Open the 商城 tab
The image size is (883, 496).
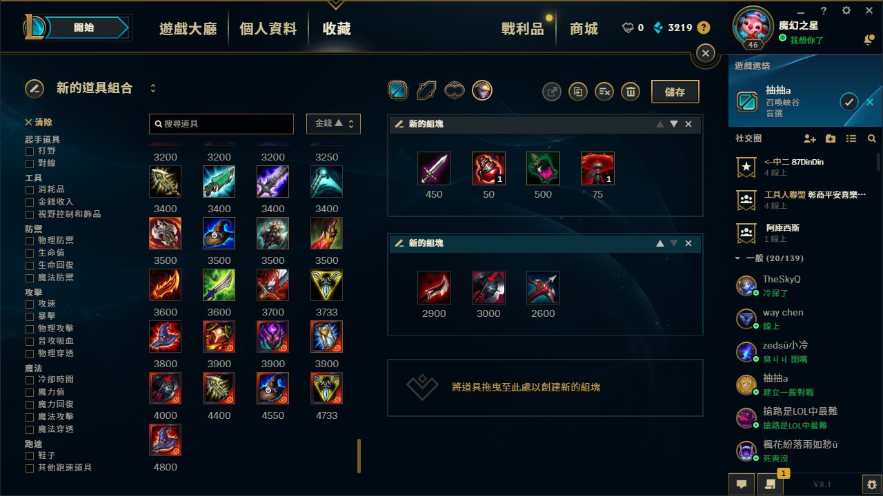point(584,29)
